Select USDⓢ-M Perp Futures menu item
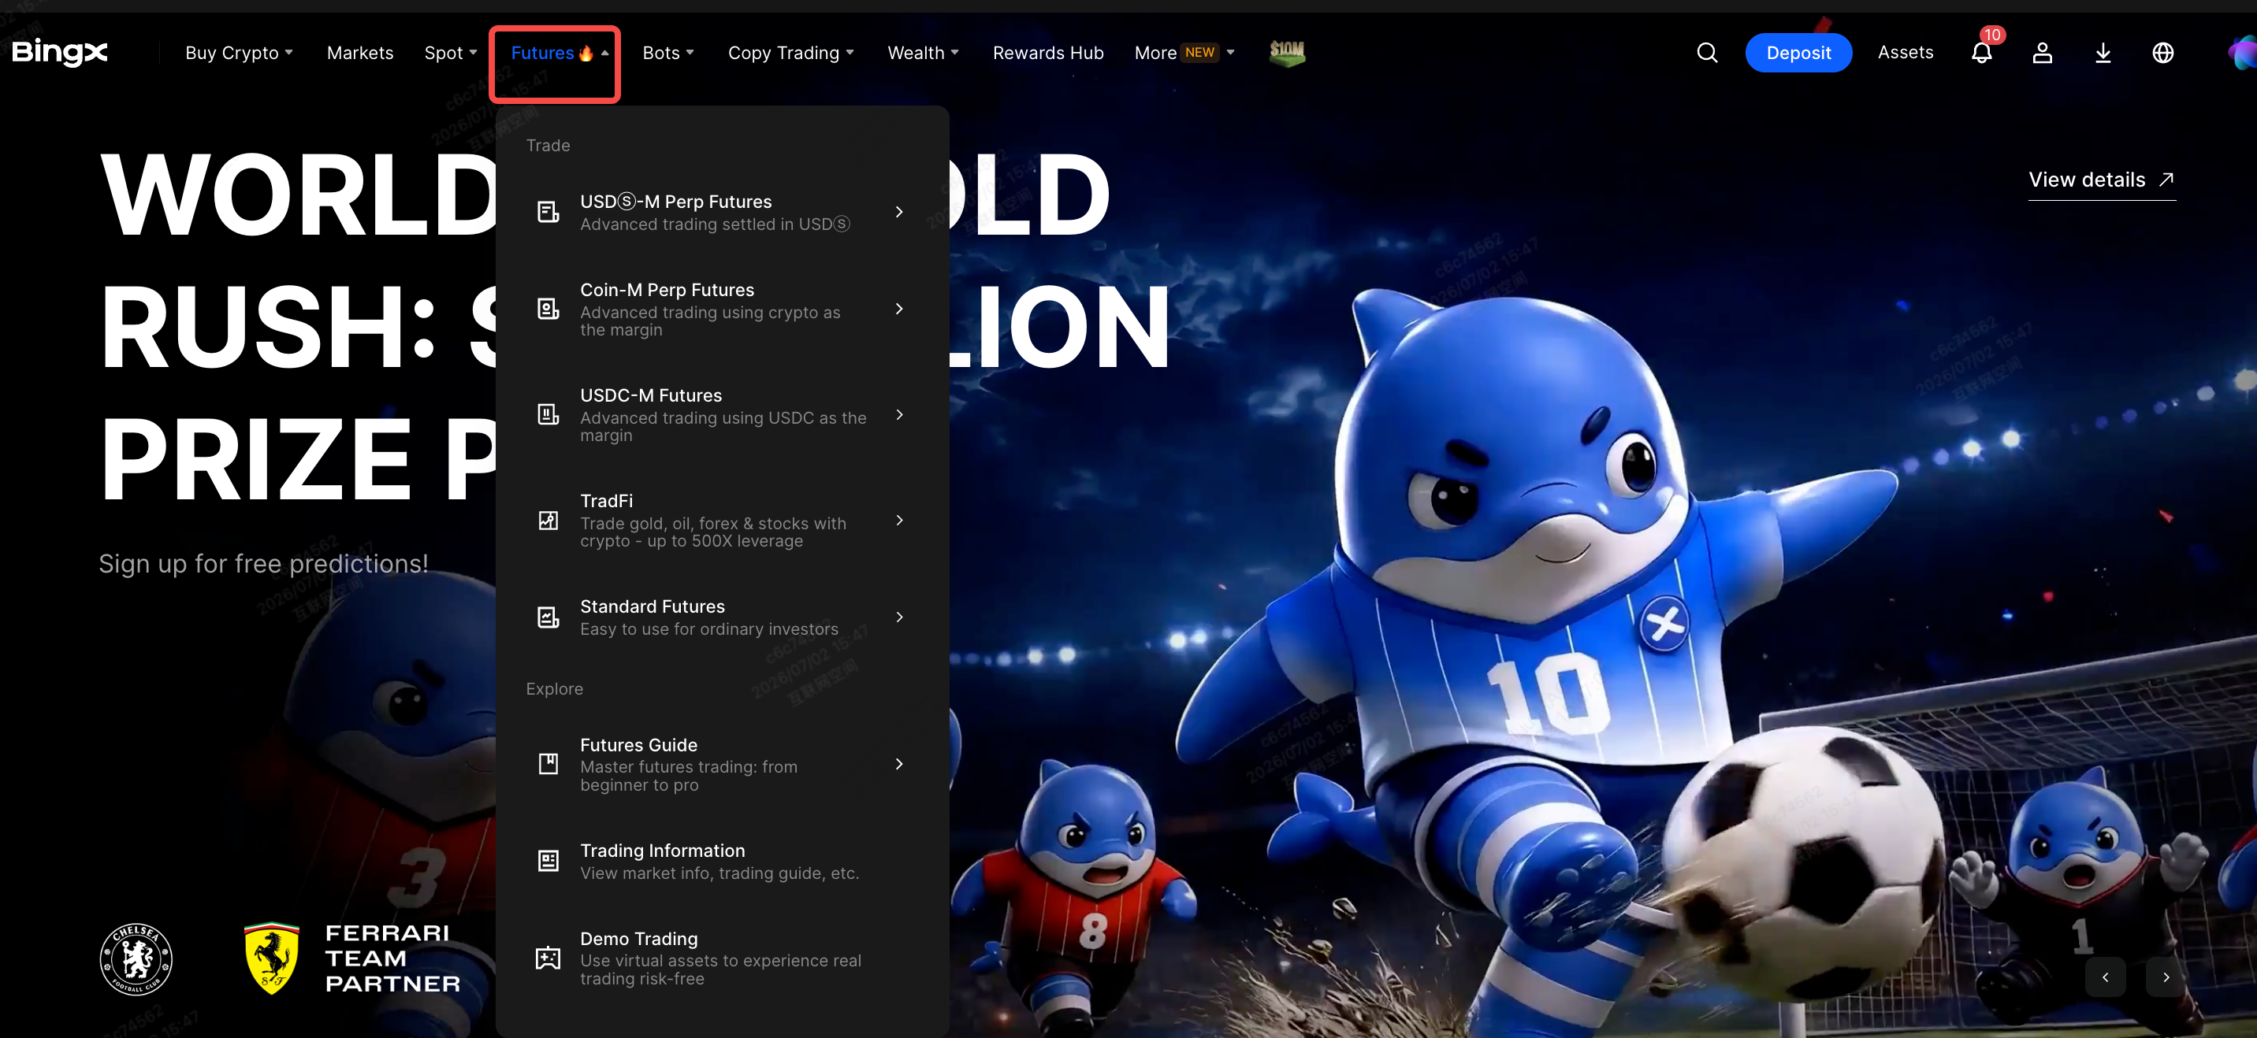Screen dimensions: 2257x1038 (722, 212)
